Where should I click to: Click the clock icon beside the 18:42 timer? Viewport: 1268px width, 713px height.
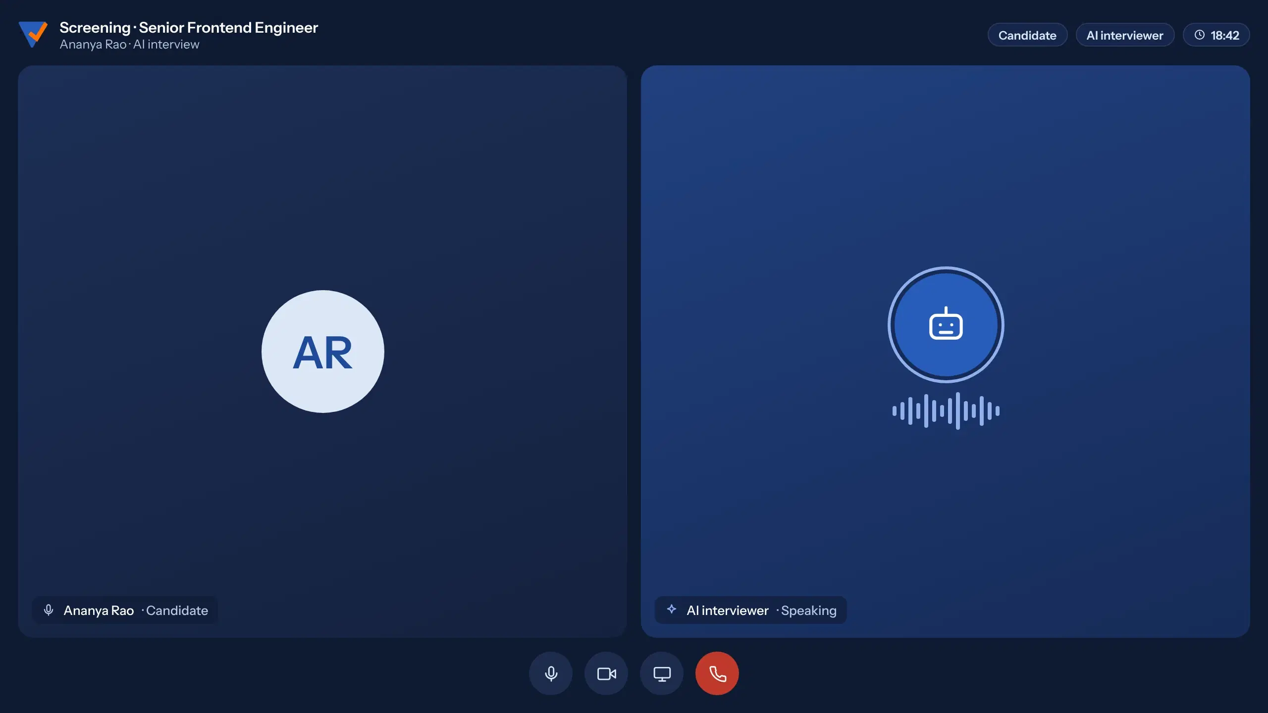1200,35
